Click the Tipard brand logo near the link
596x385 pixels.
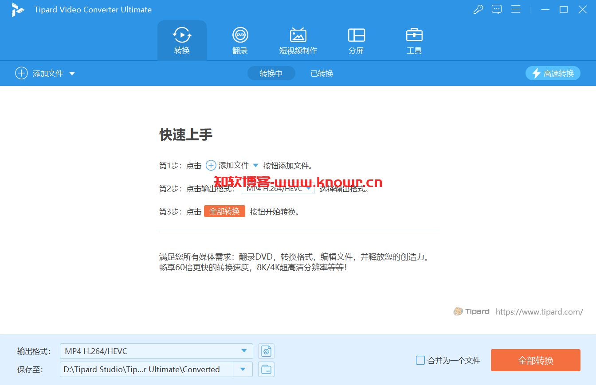(x=471, y=311)
